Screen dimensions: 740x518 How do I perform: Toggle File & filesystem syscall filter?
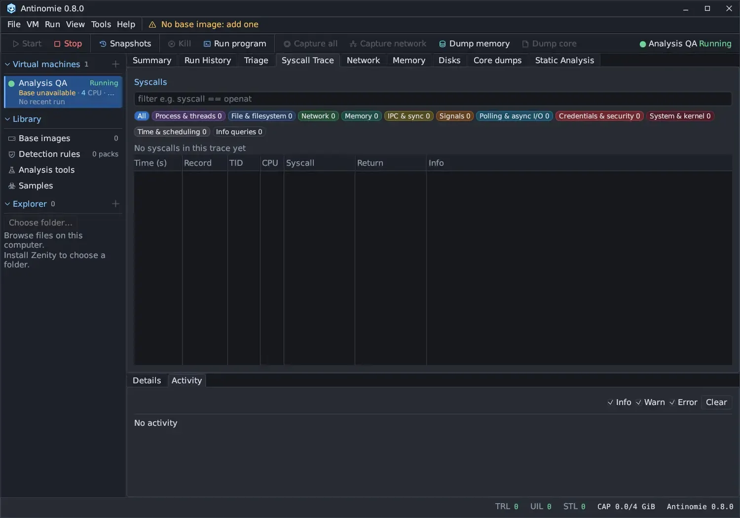262,116
